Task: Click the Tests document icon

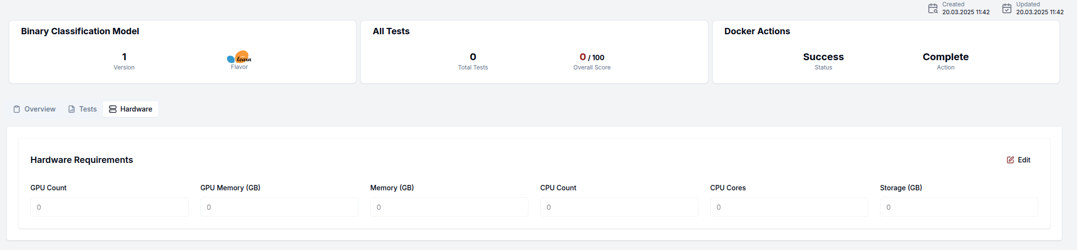Action: point(72,109)
